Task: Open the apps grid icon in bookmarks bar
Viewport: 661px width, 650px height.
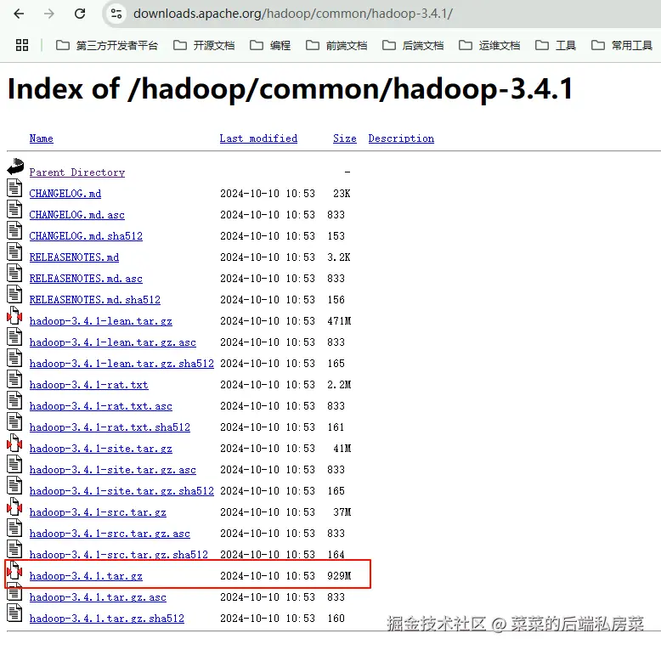Action: [x=22, y=45]
